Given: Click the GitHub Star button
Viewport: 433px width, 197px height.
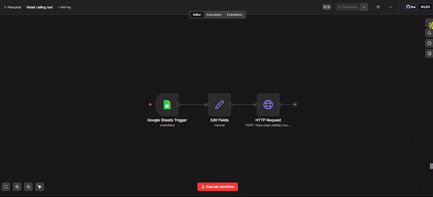Looking at the screenshot, I should coord(411,7).
